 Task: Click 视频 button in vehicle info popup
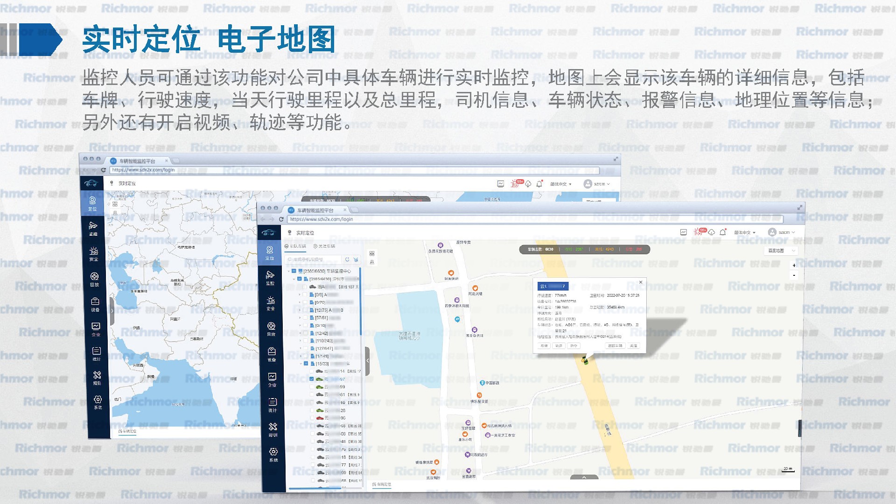click(544, 346)
